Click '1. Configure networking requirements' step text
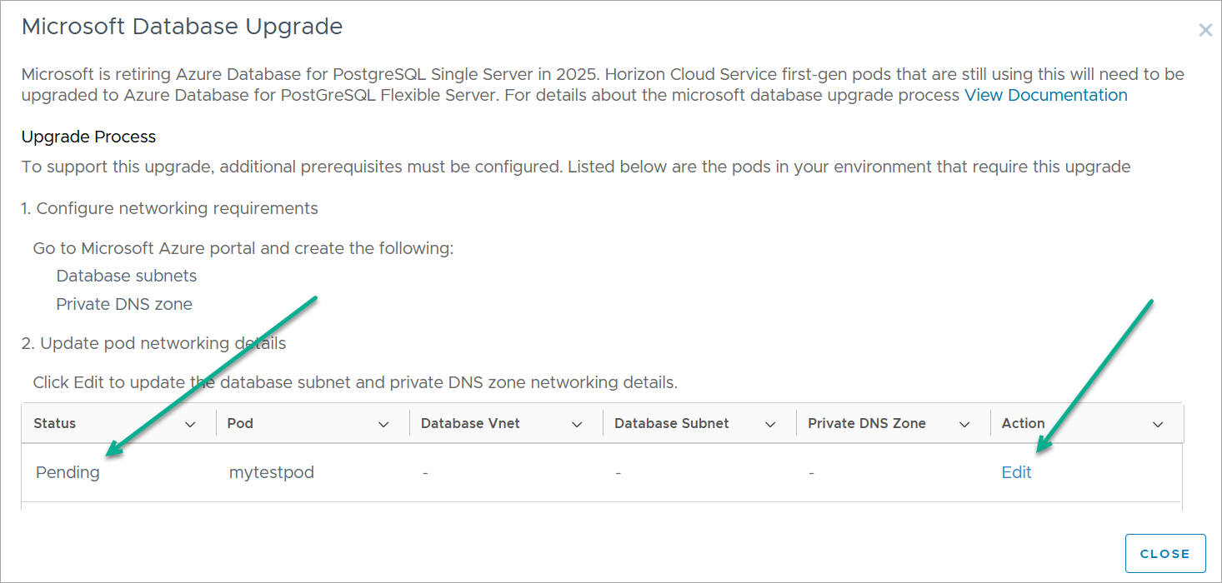 pos(170,208)
